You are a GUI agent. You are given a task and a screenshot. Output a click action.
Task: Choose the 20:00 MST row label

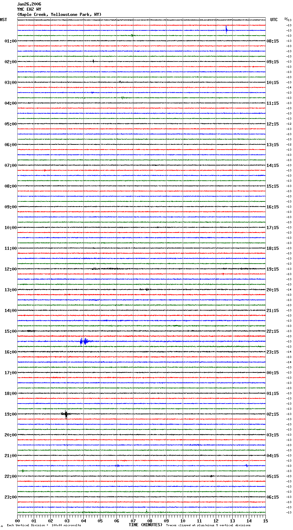pyautogui.click(x=10, y=435)
